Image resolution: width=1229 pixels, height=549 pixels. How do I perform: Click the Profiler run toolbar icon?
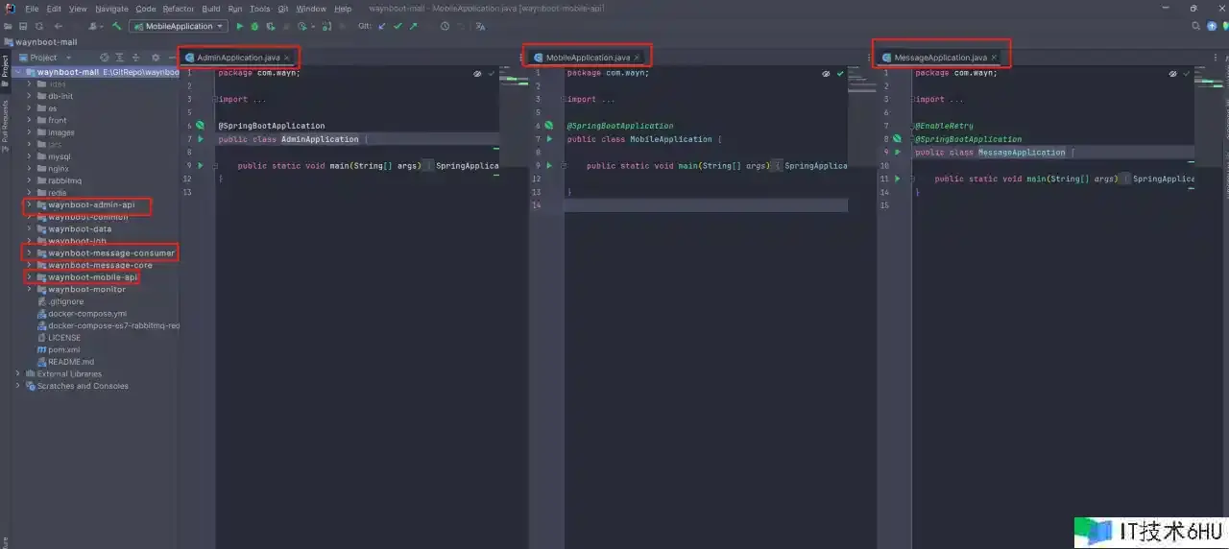pos(303,26)
